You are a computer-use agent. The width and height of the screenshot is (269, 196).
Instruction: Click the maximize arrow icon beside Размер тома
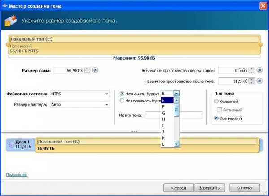point(95,70)
